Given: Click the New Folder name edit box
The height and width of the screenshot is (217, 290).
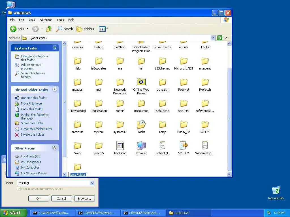Looking at the screenshot, I should (78, 175).
